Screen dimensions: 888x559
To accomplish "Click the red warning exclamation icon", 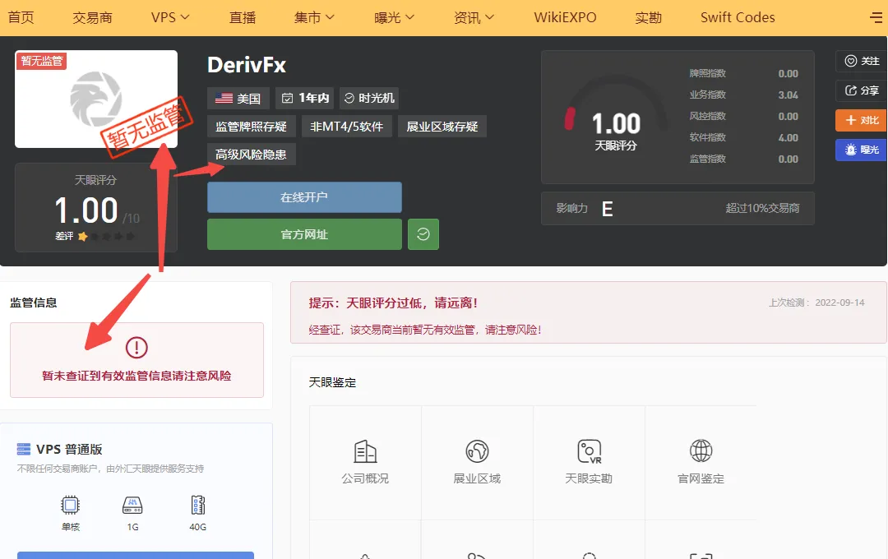I will pos(136,347).
